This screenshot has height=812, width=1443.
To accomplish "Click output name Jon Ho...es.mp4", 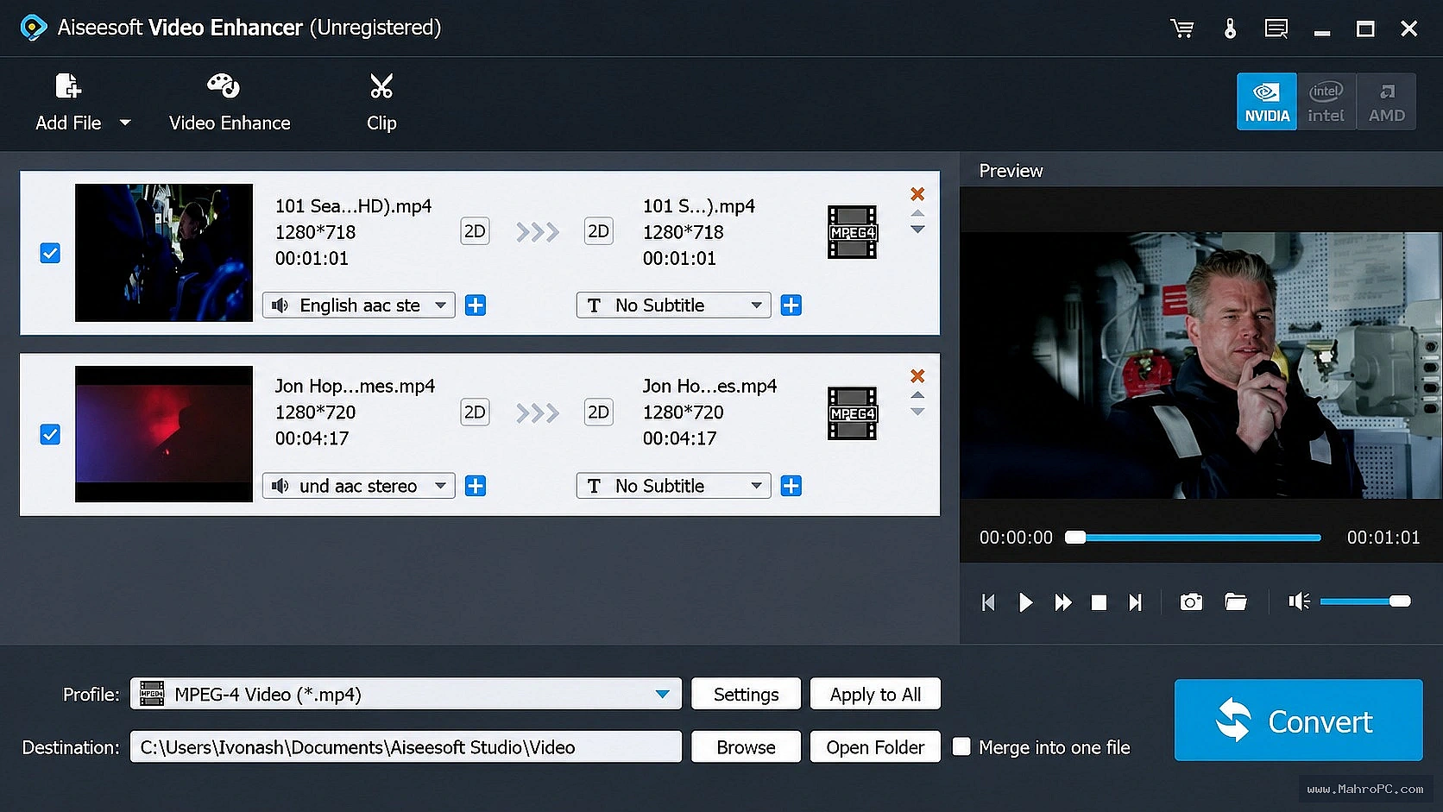I will tap(709, 386).
